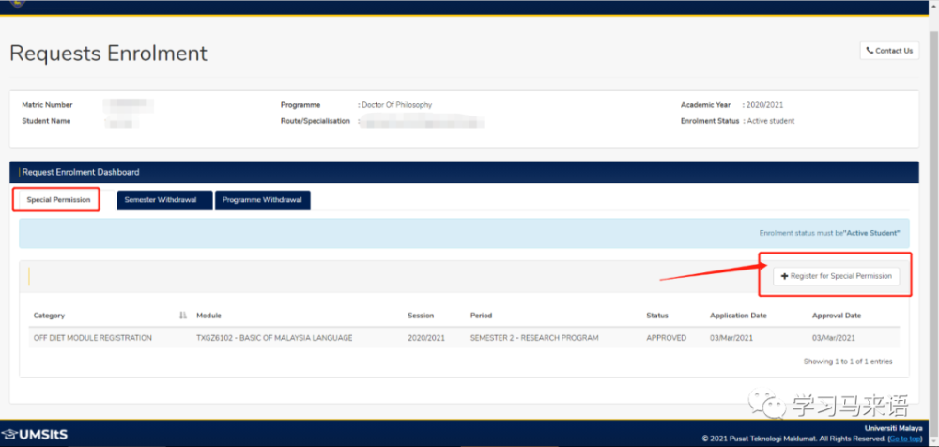Sort table by Session column header
This screenshot has width=939, height=447.
(421, 316)
